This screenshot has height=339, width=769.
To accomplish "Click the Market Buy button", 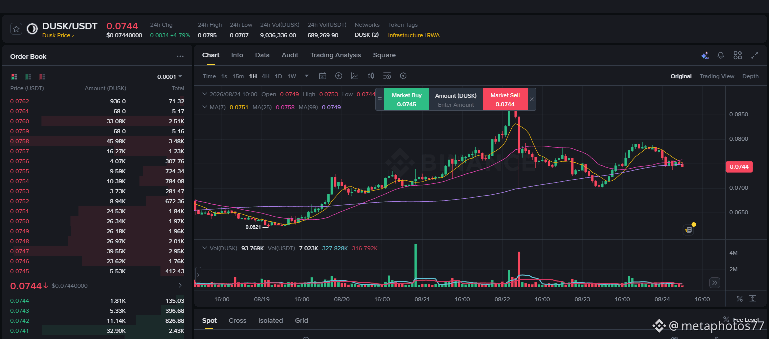I will point(407,99).
